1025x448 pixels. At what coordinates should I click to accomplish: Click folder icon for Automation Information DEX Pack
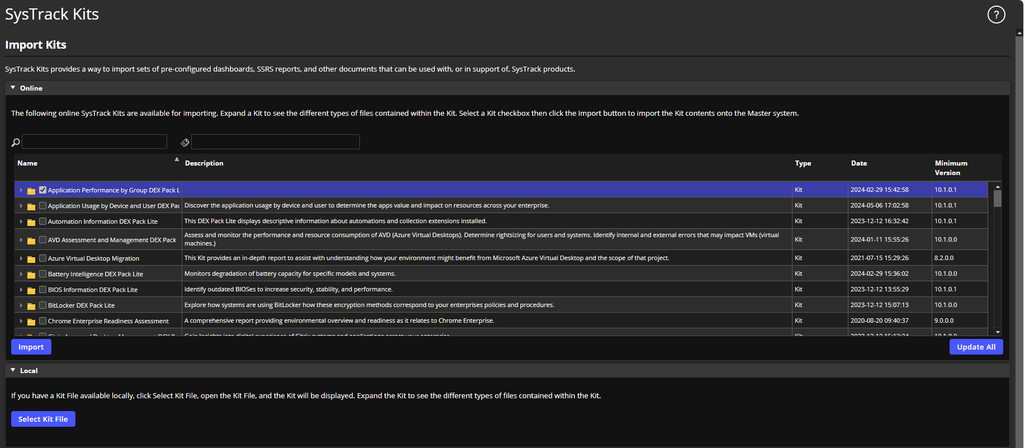click(x=31, y=222)
